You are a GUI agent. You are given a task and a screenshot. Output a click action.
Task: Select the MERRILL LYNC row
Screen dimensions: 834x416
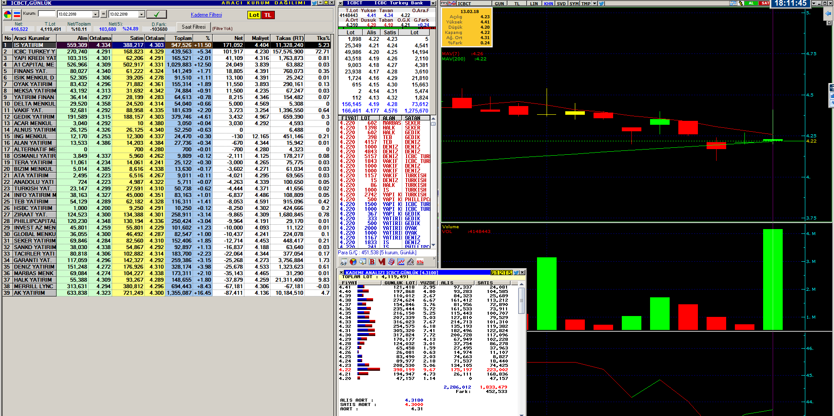[167, 286]
